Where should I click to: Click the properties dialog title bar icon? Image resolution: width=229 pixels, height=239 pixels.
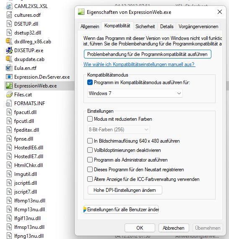click(x=81, y=12)
